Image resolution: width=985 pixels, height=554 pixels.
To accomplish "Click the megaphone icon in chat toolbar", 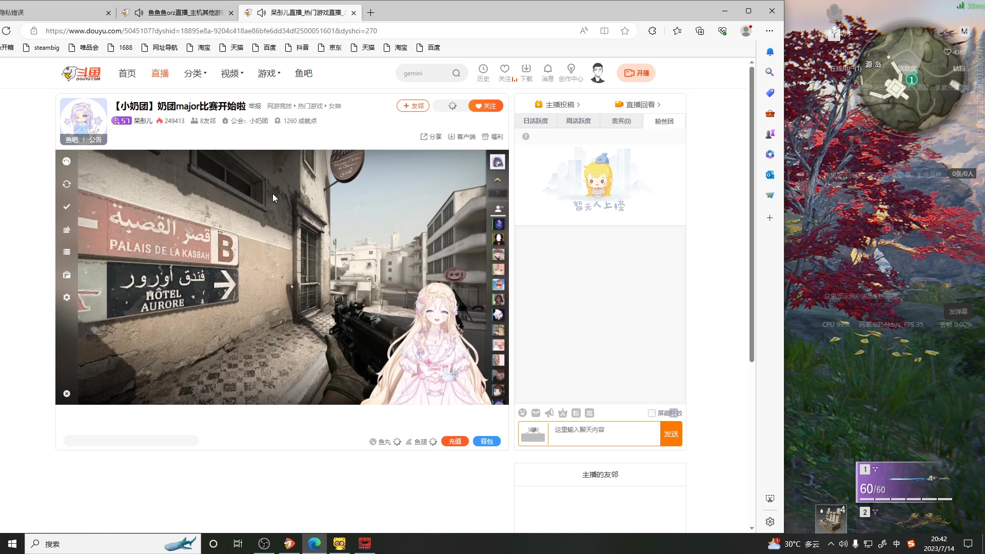I will point(549,413).
